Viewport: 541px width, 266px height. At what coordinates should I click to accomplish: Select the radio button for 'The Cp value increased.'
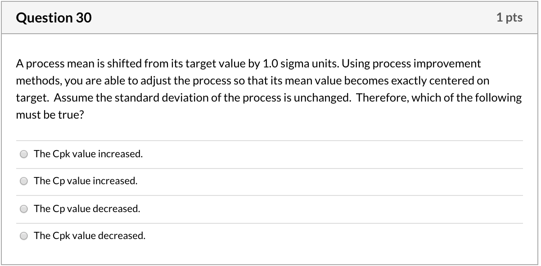point(23,181)
